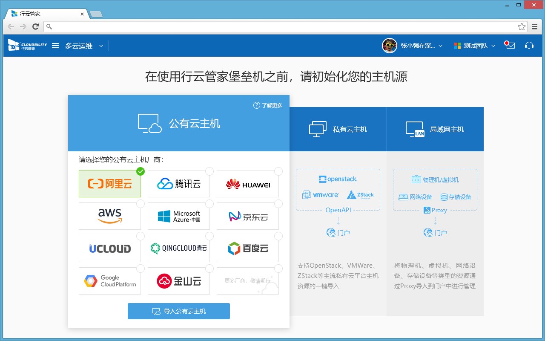
Task: Expand the 张小强在深... account dropdown
Action: point(440,46)
